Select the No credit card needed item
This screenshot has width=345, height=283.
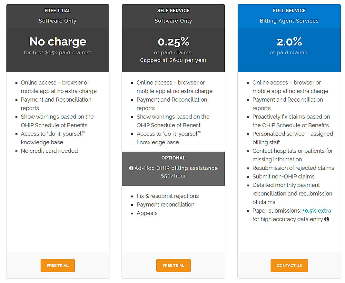[x=49, y=151]
